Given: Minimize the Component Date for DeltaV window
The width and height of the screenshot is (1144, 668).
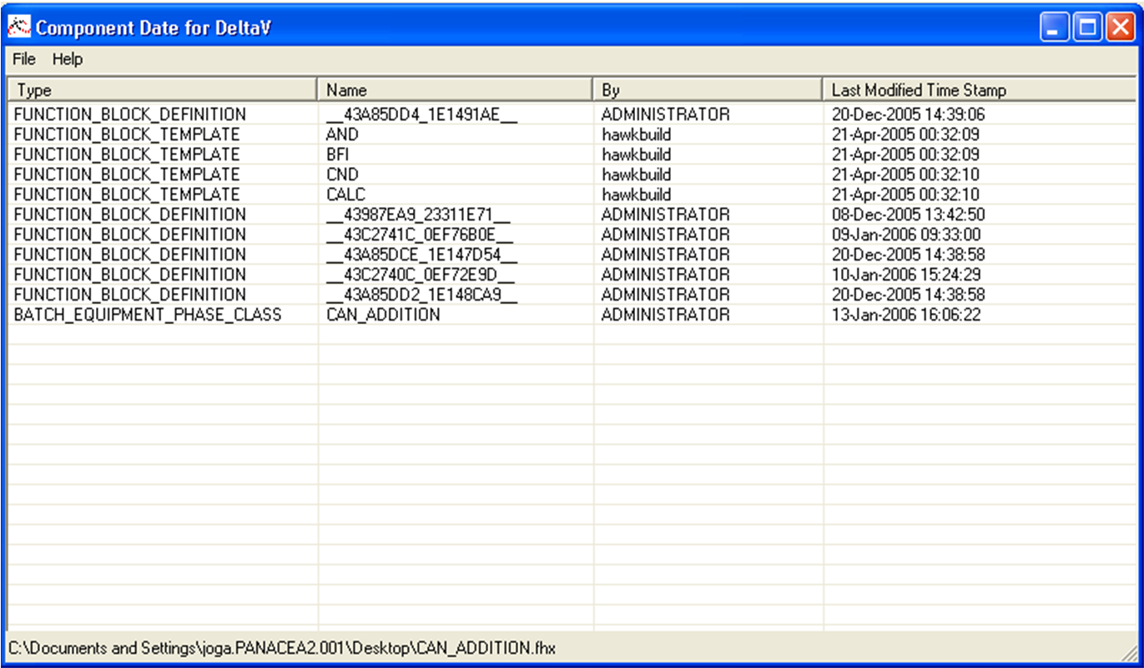Looking at the screenshot, I should (x=1054, y=28).
